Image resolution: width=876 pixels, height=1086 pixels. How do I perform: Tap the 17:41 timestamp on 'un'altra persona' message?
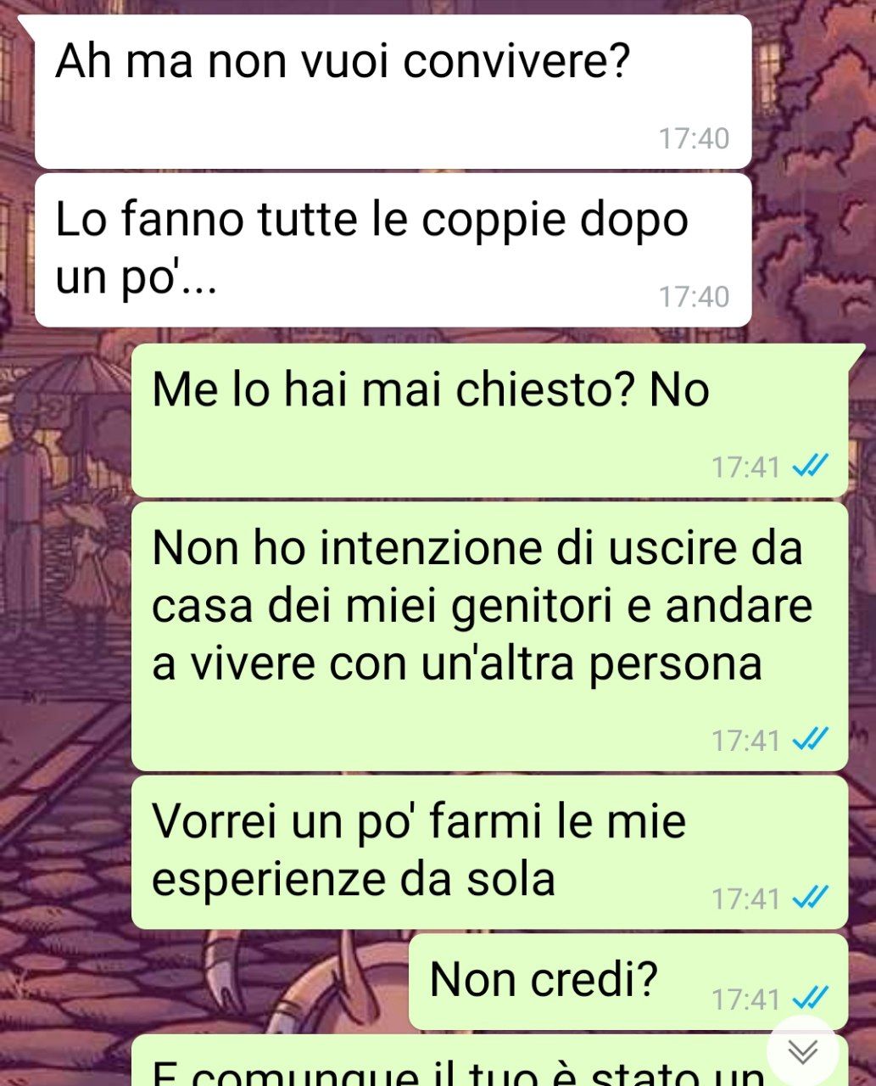[745, 741]
